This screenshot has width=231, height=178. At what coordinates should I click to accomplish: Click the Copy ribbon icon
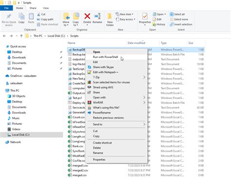(21, 17)
